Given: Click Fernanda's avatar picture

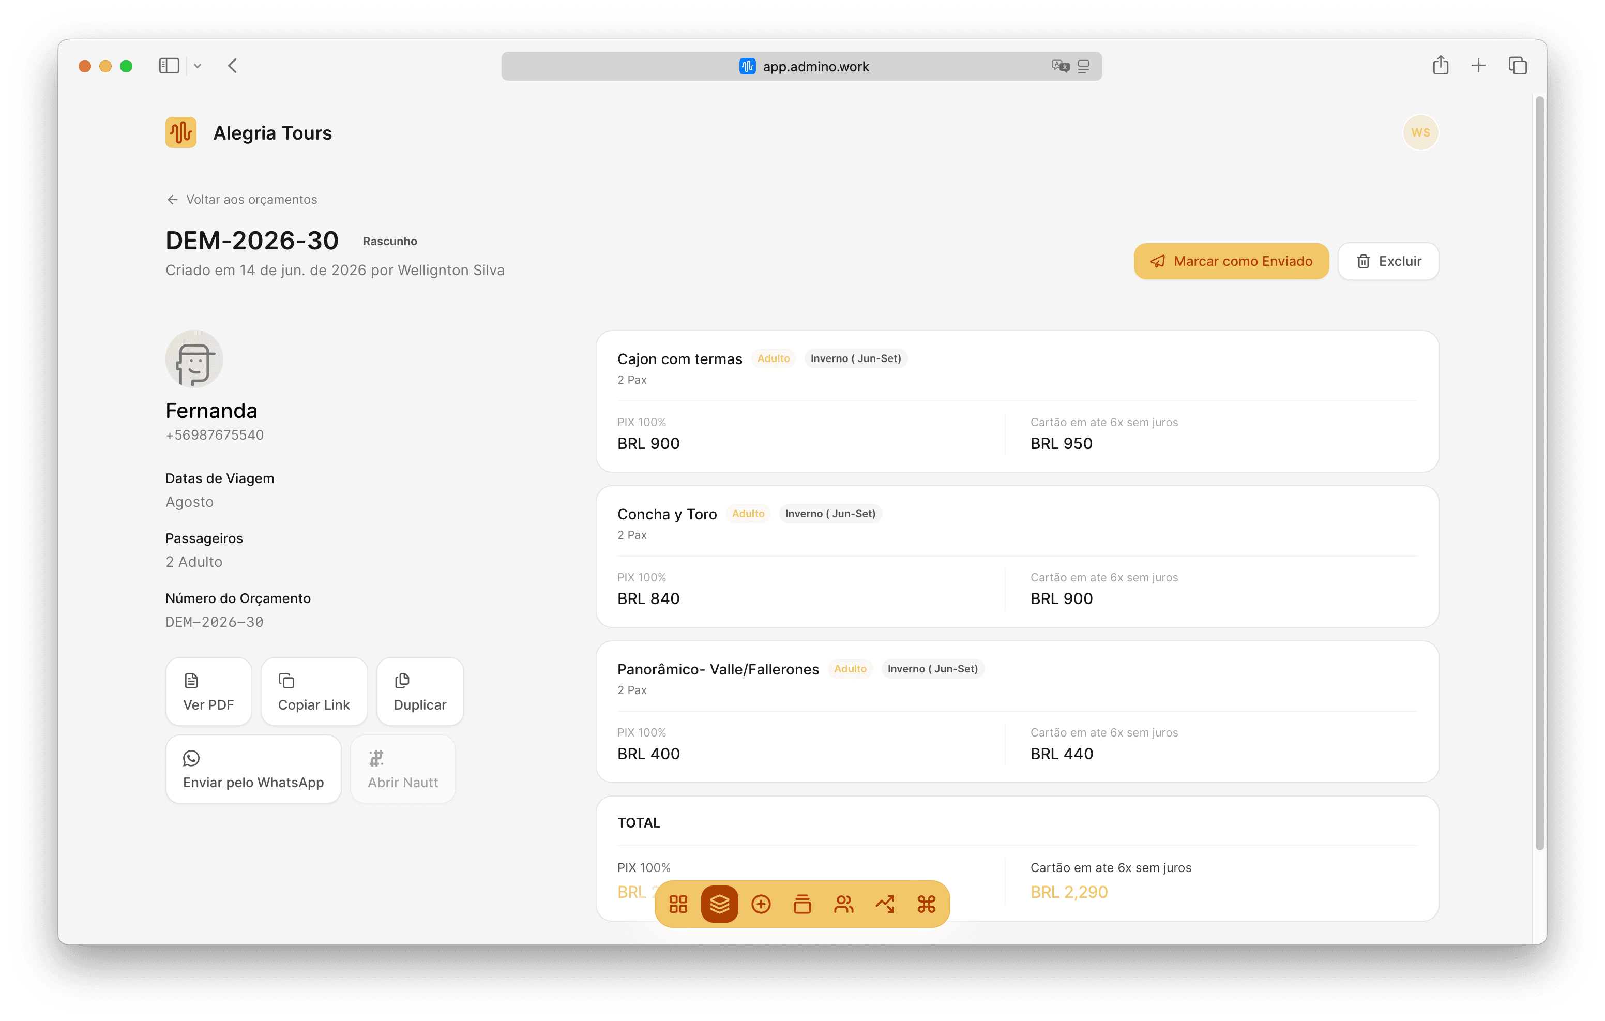Looking at the screenshot, I should pyautogui.click(x=194, y=359).
